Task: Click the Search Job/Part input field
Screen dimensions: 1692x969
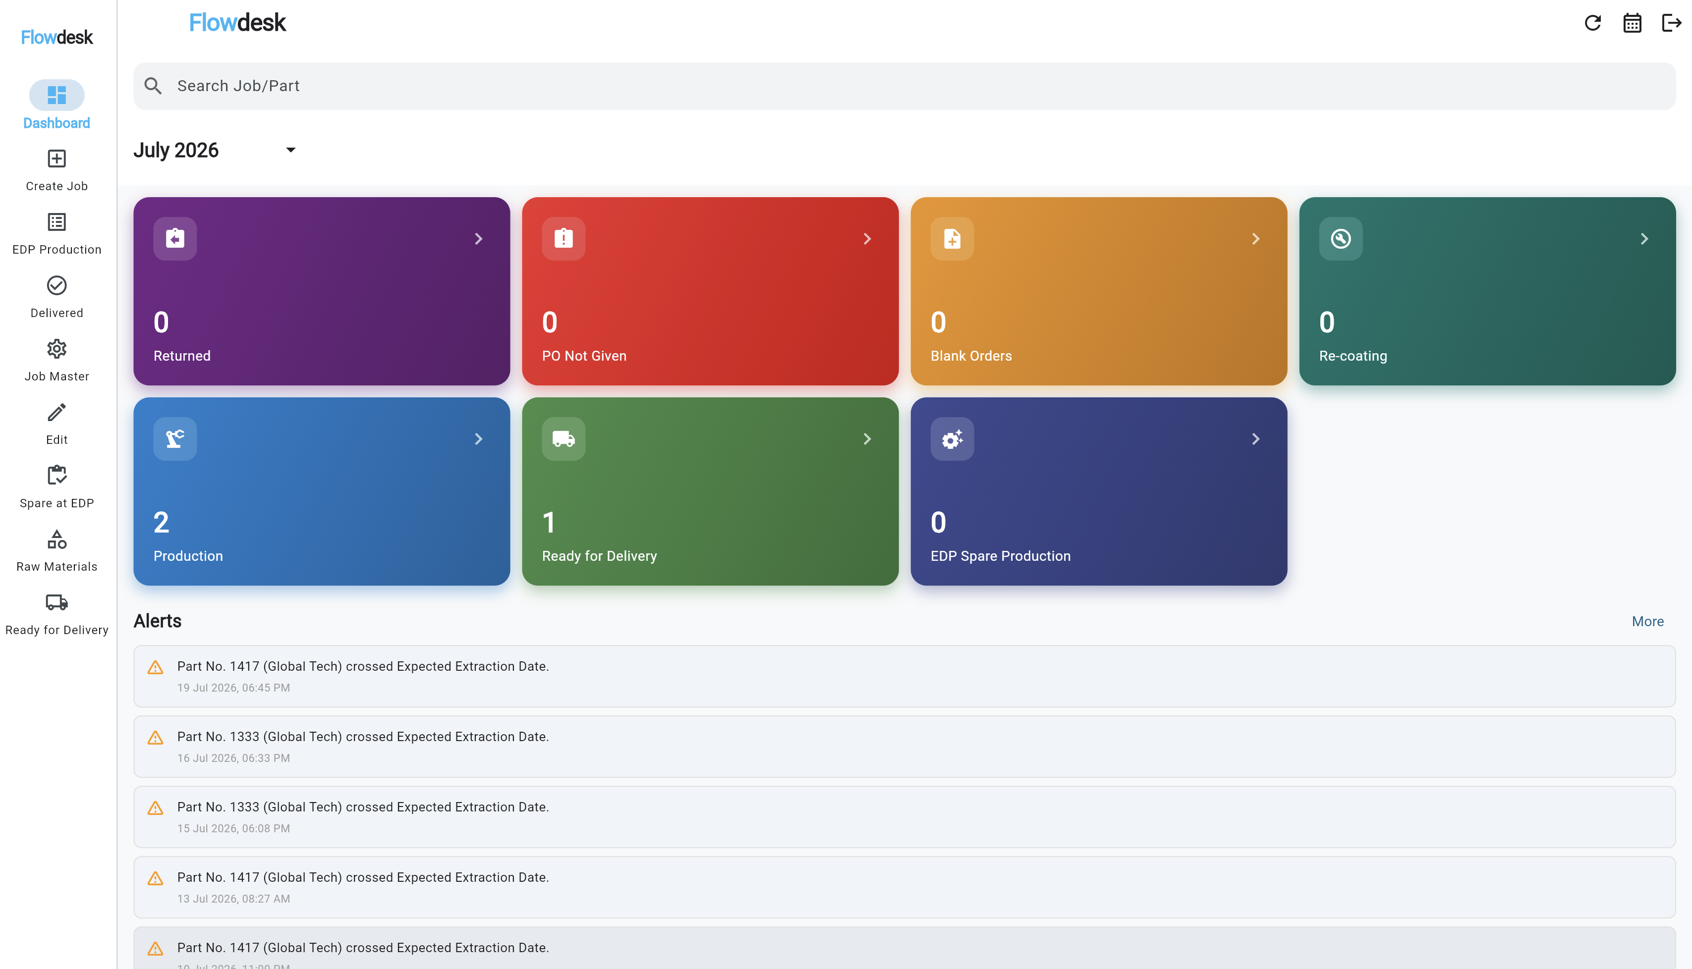Action: (x=904, y=86)
